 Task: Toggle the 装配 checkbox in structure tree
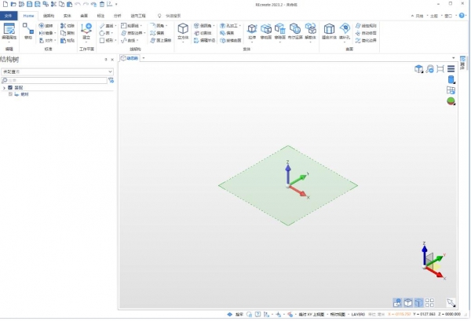point(10,87)
